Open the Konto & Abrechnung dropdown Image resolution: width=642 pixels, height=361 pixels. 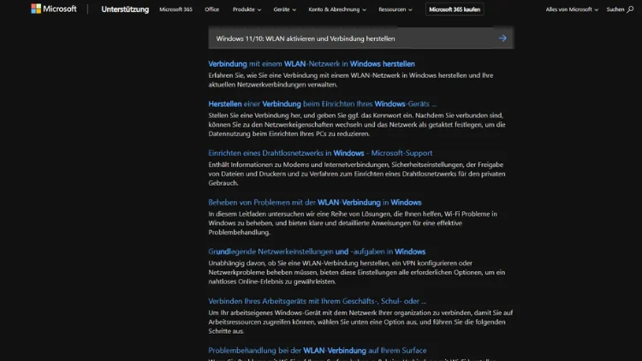point(337,9)
